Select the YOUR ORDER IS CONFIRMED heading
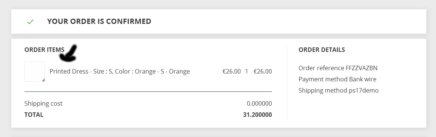Viewport: 436px width, 137px height. 99,21
